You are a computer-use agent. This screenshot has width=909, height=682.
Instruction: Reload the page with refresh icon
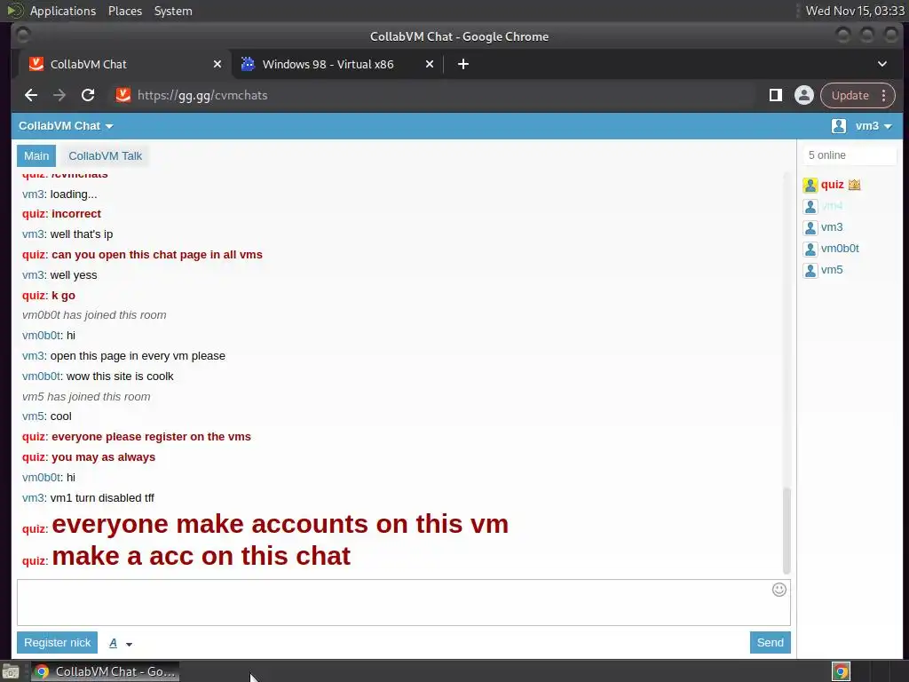88,95
